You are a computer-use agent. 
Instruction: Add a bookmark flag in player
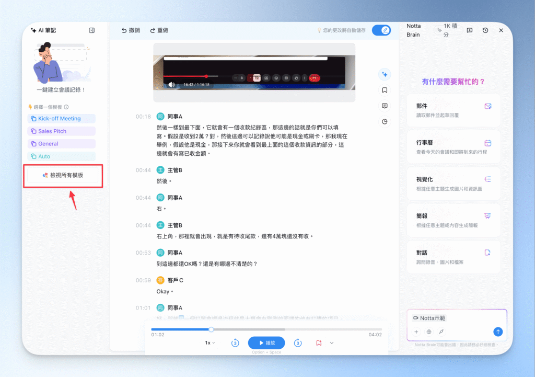pyautogui.click(x=319, y=343)
